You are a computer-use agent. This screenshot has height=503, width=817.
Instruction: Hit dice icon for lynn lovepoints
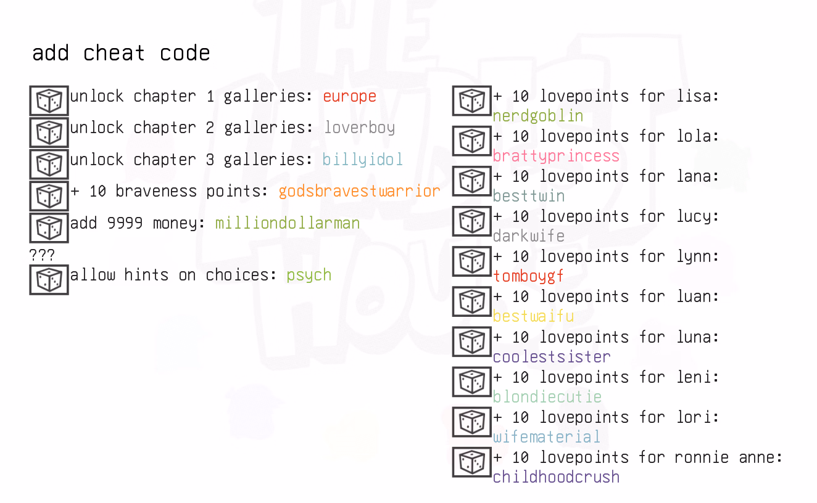(471, 261)
